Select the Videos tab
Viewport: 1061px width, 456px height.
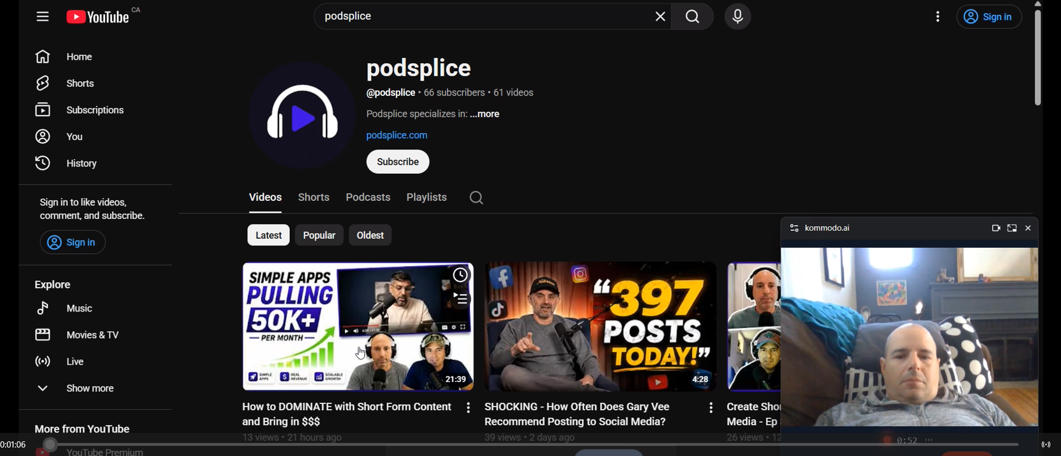click(x=265, y=198)
